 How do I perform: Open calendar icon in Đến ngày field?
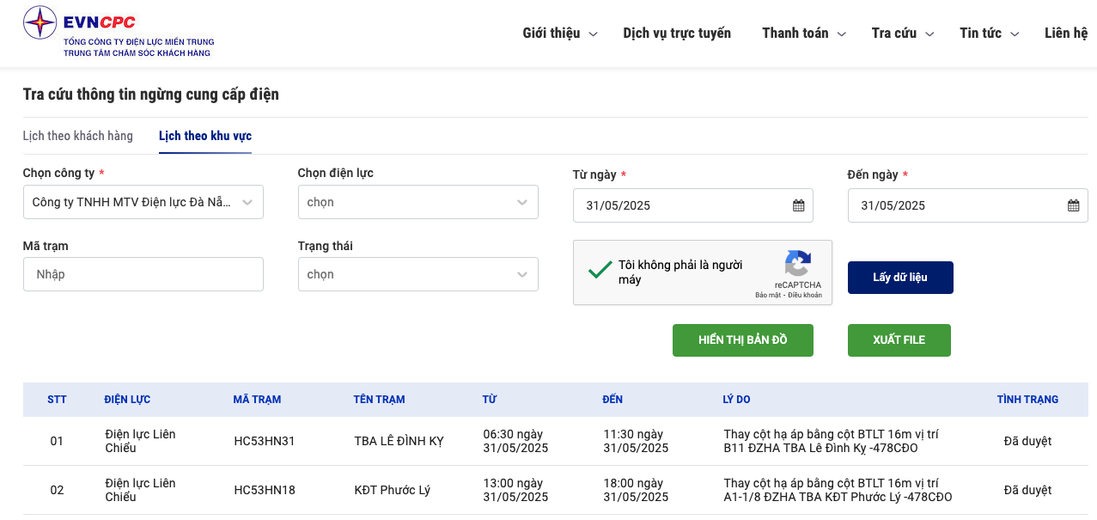1073,205
